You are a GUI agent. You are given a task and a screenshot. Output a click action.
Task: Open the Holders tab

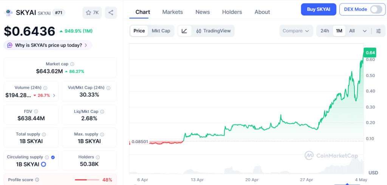pyautogui.click(x=232, y=12)
